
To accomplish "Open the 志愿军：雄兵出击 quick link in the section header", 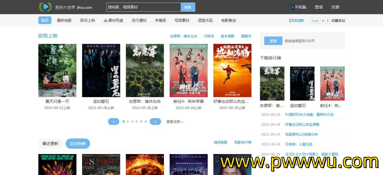I will 183,36.
